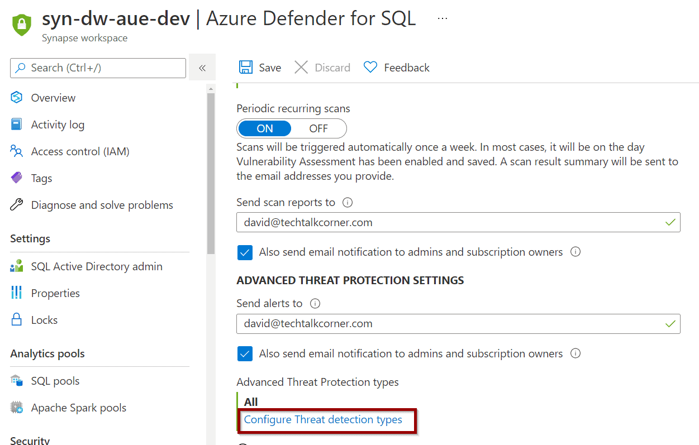Click the Send scan reports to email field
This screenshot has width=699, height=445.
458,222
